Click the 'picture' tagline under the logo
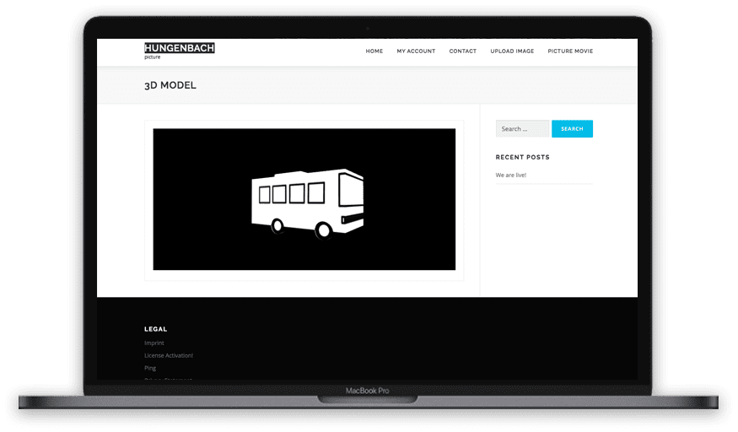The image size is (738, 432). point(152,57)
